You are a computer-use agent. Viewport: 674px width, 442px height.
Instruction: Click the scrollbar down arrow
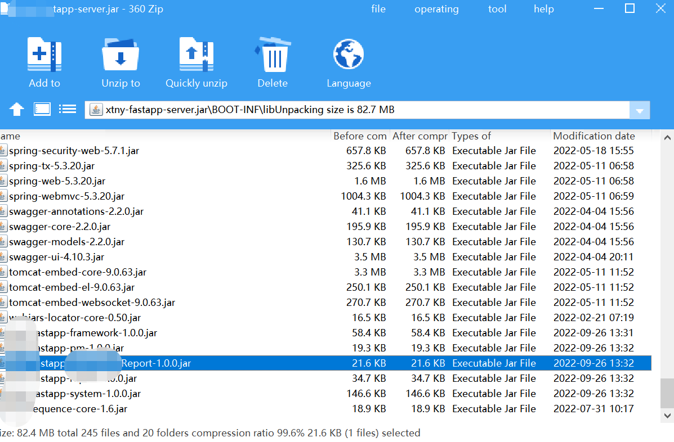pos(667,416)
